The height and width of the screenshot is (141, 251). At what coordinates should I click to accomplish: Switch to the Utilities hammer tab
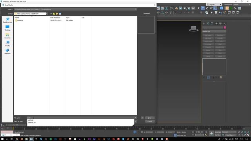(225, 23)
